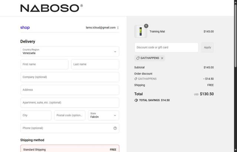237x152 pixels.
Task: Click the Discount code or gift card field
Action: point(166,47)
